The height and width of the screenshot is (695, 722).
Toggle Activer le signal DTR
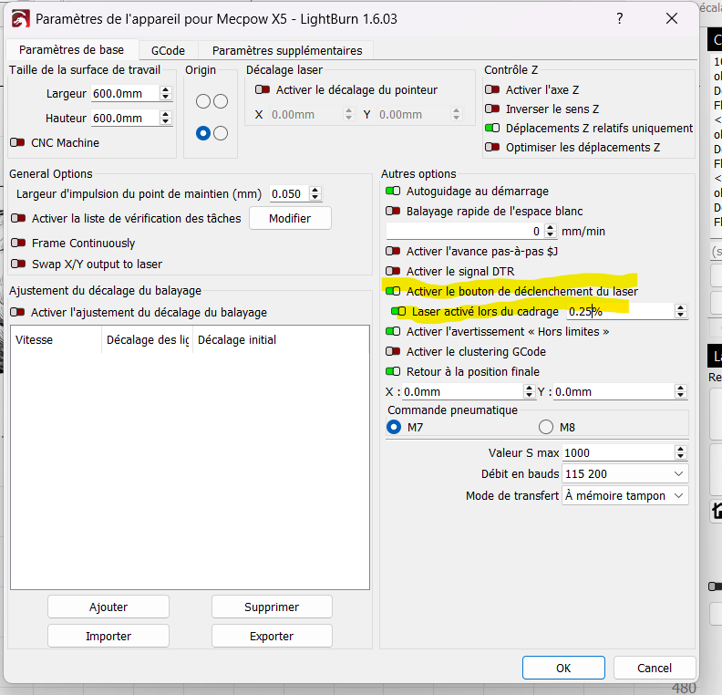(x=393, y=271)
